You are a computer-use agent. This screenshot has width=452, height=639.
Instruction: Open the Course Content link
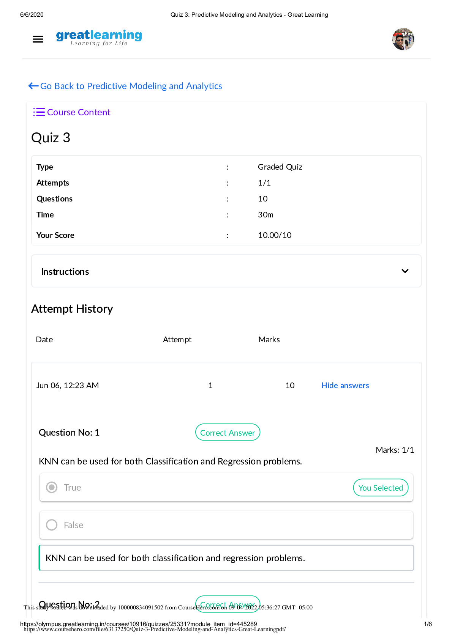[79, 112]
